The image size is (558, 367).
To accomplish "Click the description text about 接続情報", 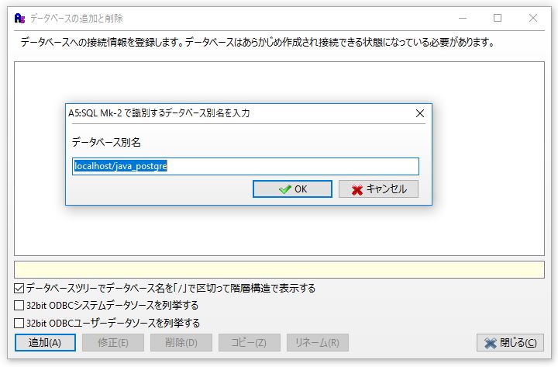I will pyautogui.click(x=257, y=42).
